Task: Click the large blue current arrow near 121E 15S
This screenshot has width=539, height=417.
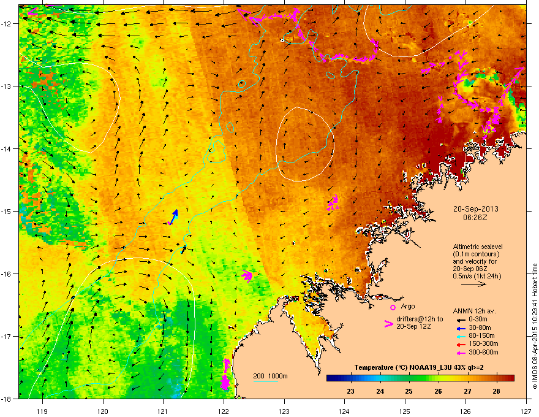Action: (173, 216)
